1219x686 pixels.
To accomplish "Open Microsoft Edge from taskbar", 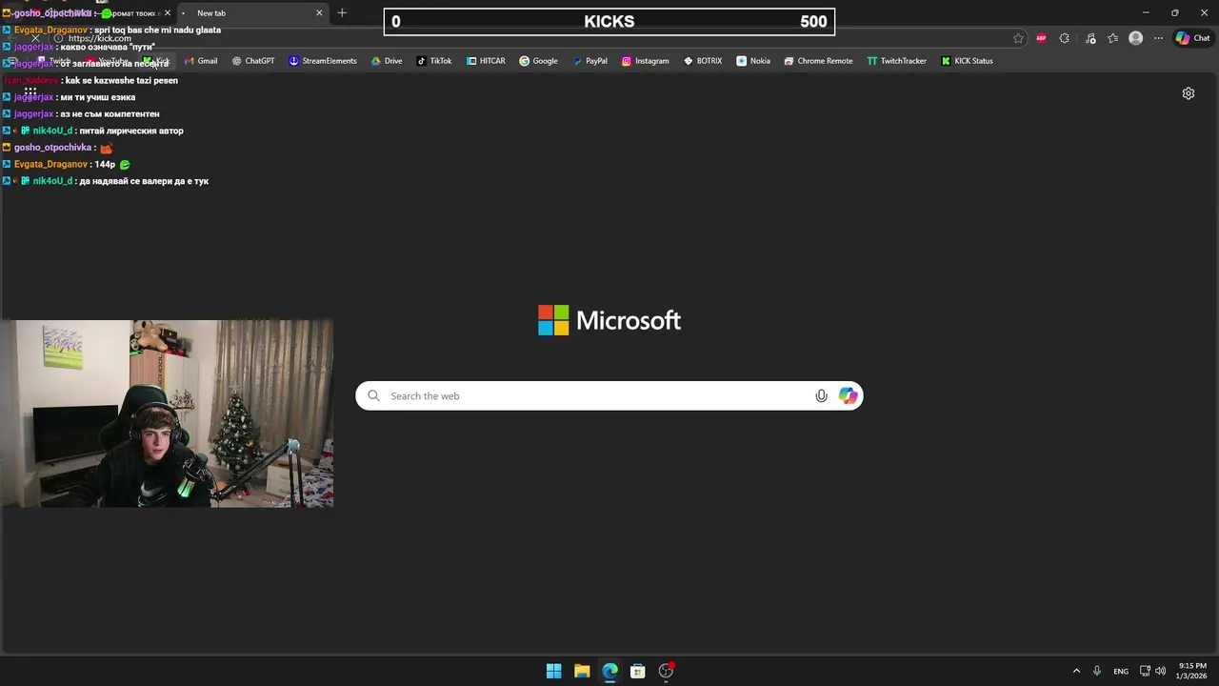I will tap(609, 671).
